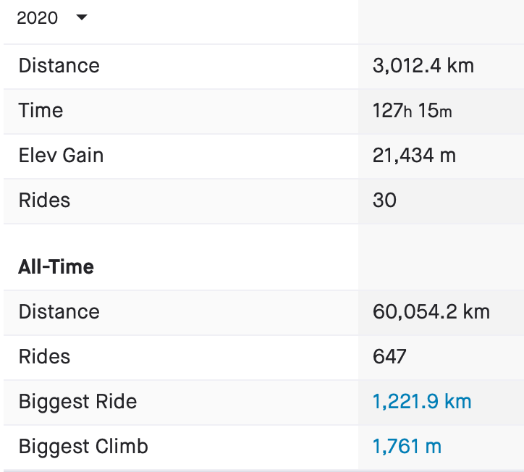Select the 127h 15m time value

click(413, 111)
